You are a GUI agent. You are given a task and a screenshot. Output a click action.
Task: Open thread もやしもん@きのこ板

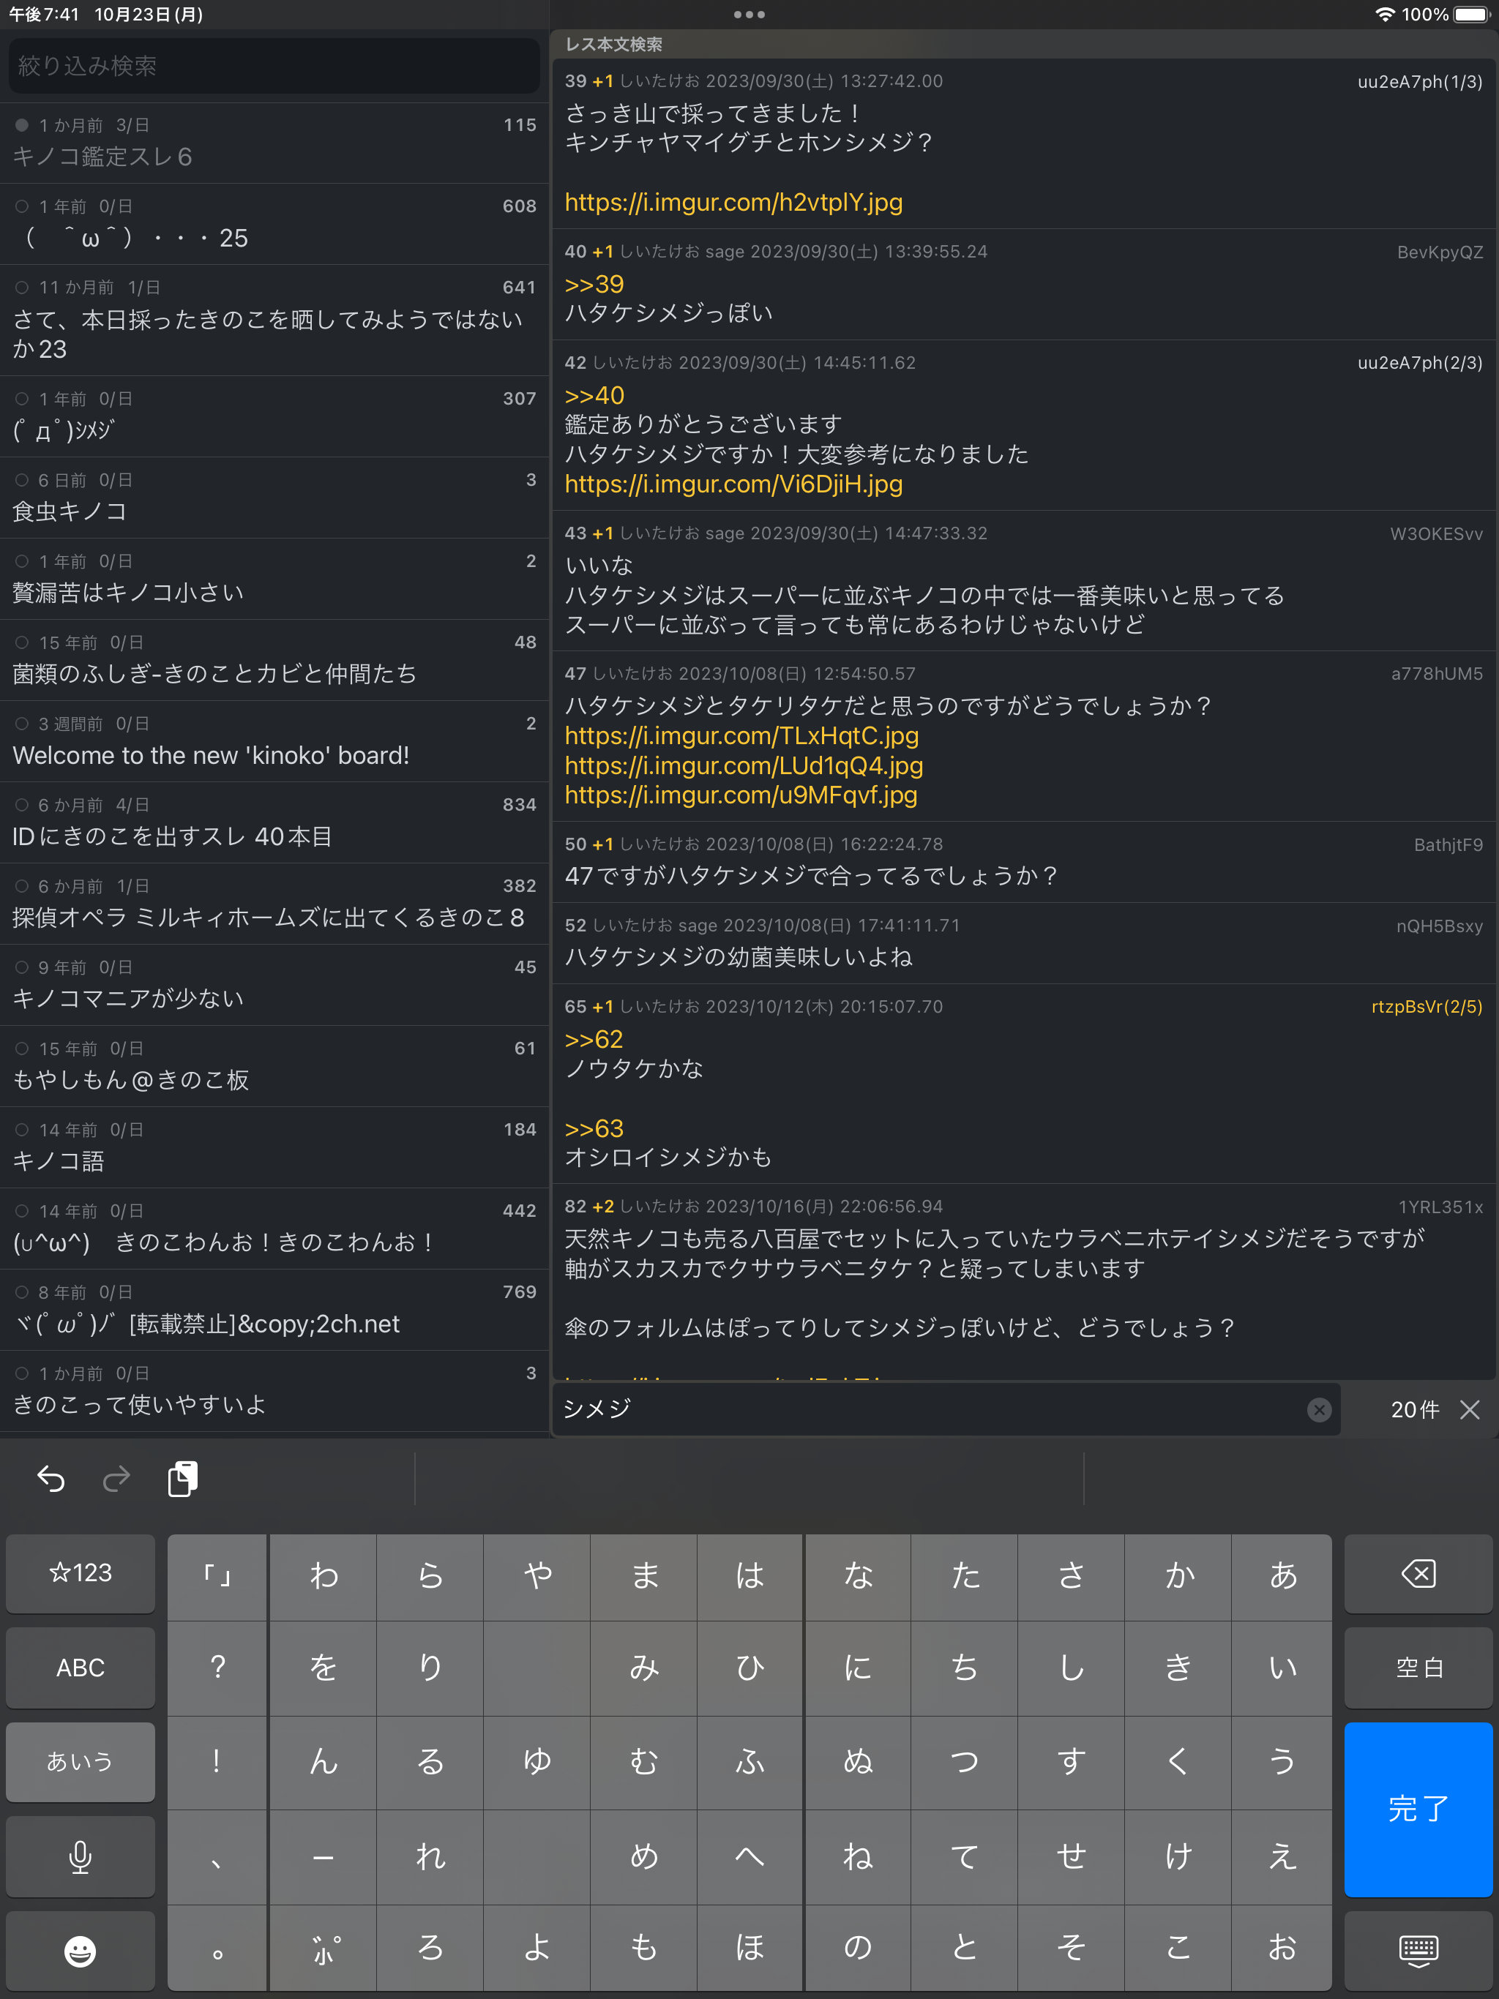[x=274, y=1066]
